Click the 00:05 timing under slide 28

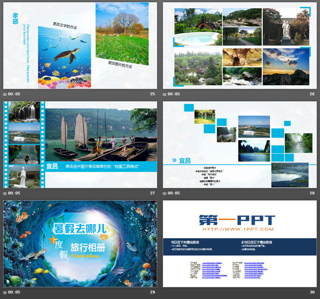[x=174, y=193]
